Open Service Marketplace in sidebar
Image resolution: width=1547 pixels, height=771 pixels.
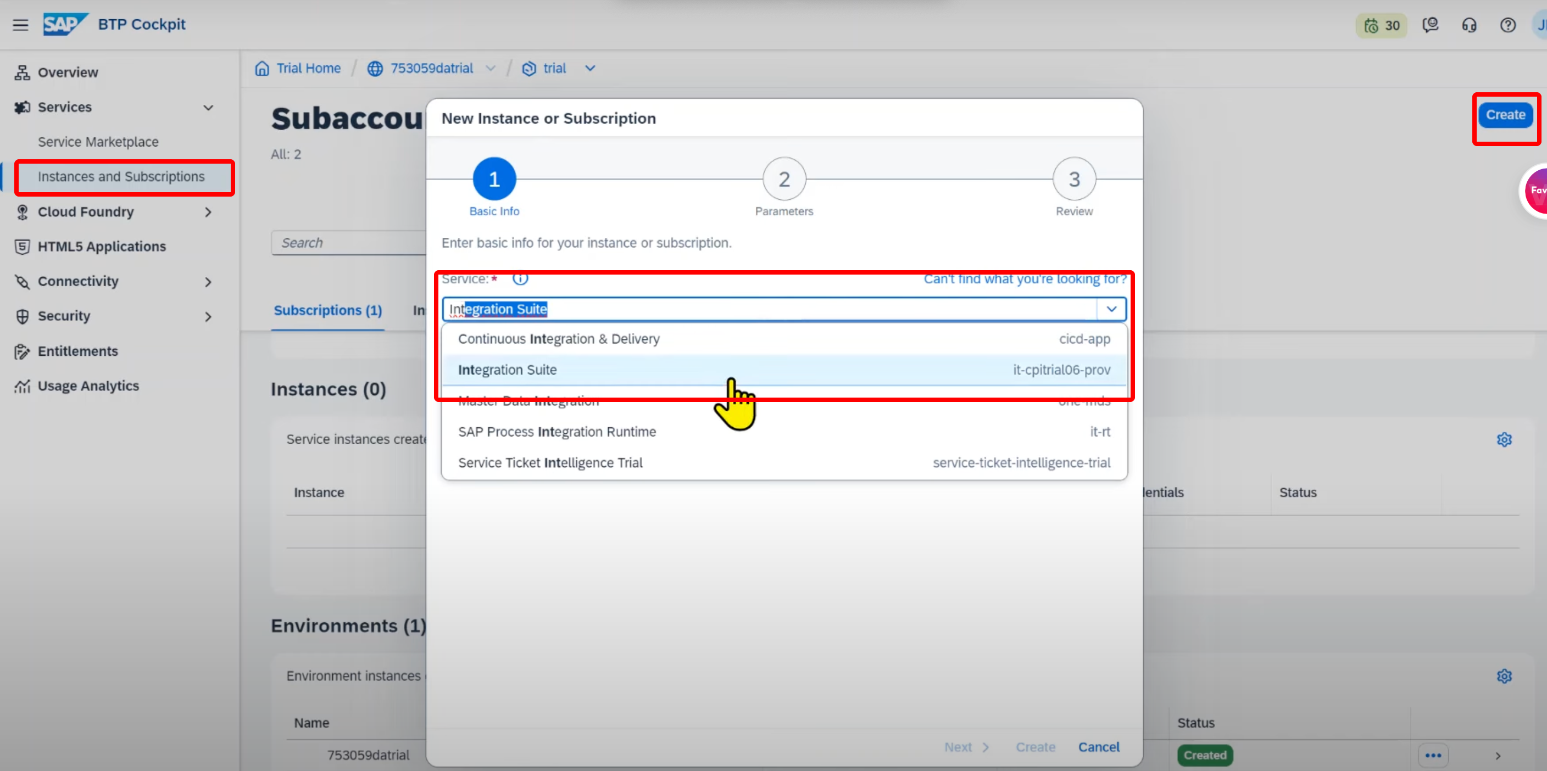[x=98, y=142]
